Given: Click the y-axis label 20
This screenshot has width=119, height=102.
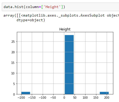Looking at the screenshot, I should click(13, 52).
